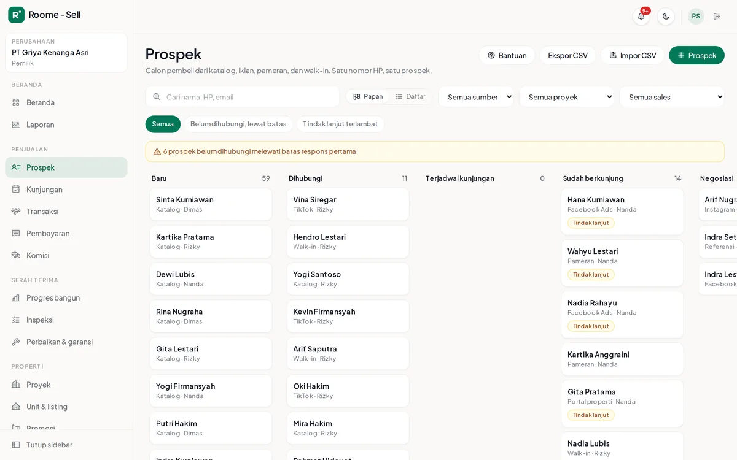Toggle dark mode moon icon
This screenshot has width=737, height=460.
[666, 17]
